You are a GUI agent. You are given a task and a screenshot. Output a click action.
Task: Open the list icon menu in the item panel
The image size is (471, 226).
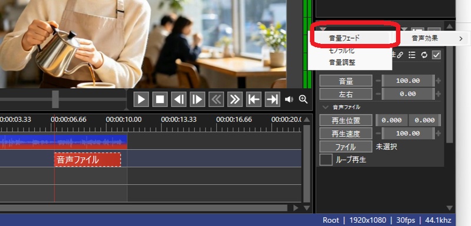click(x=412, y=55)
